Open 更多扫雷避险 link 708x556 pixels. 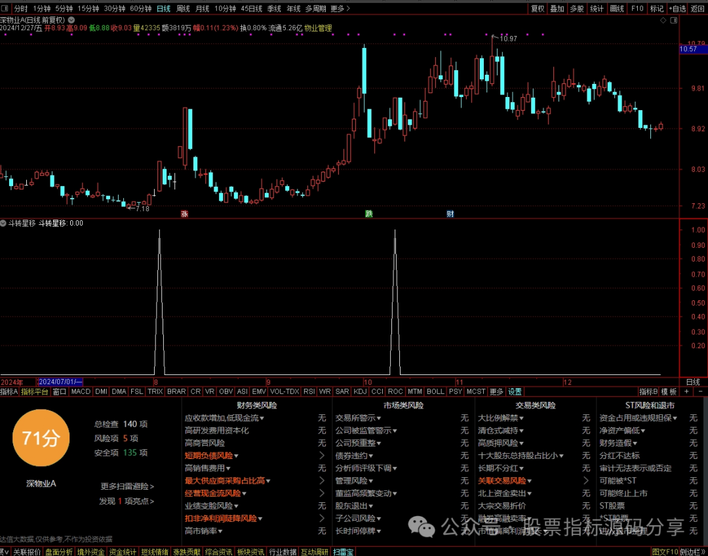[x=127, y=486]
